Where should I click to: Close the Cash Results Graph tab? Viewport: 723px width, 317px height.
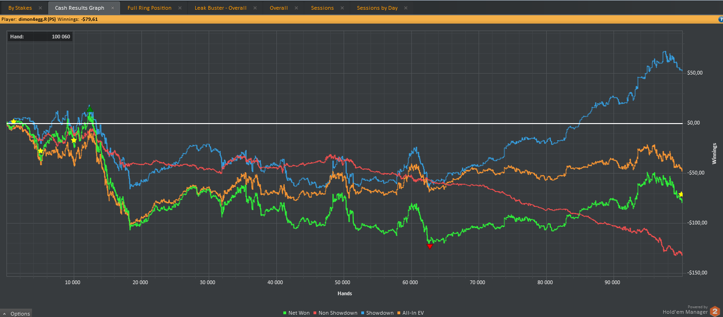coord(113,8)
